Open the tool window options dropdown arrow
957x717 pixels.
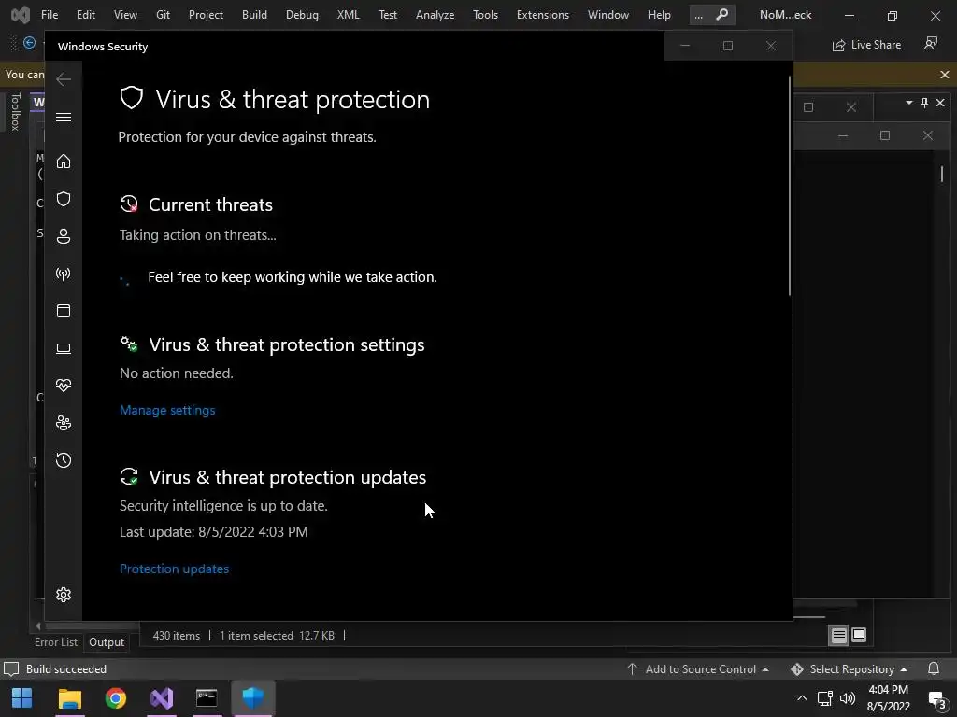click(x=908, y=103)
